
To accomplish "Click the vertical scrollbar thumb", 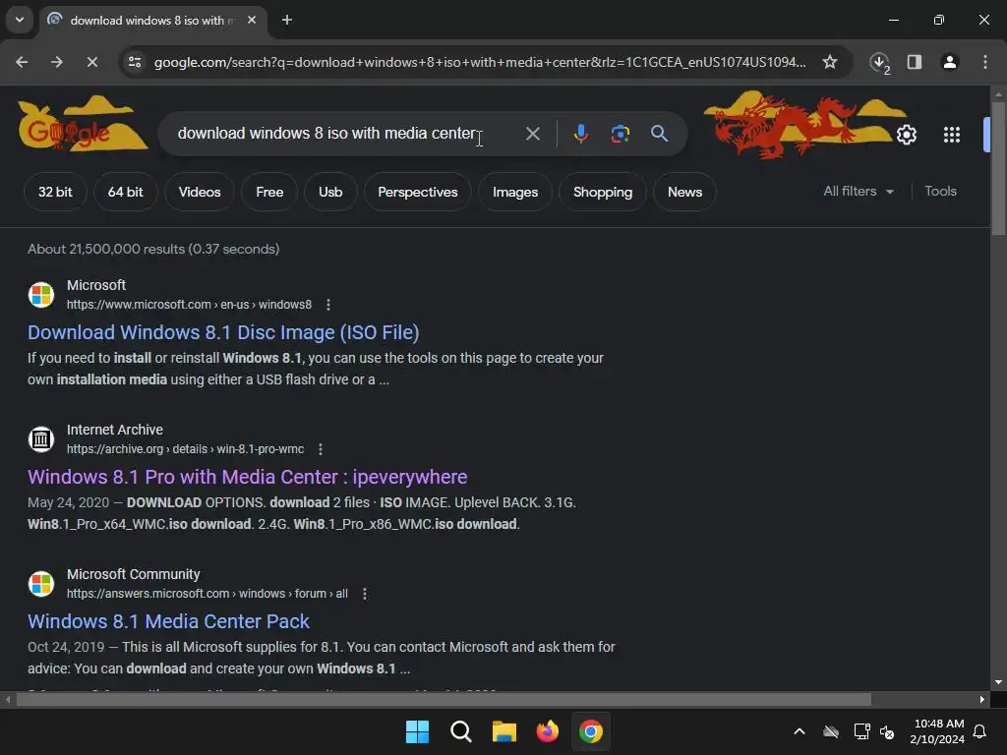I will click(x=998, y=168).
